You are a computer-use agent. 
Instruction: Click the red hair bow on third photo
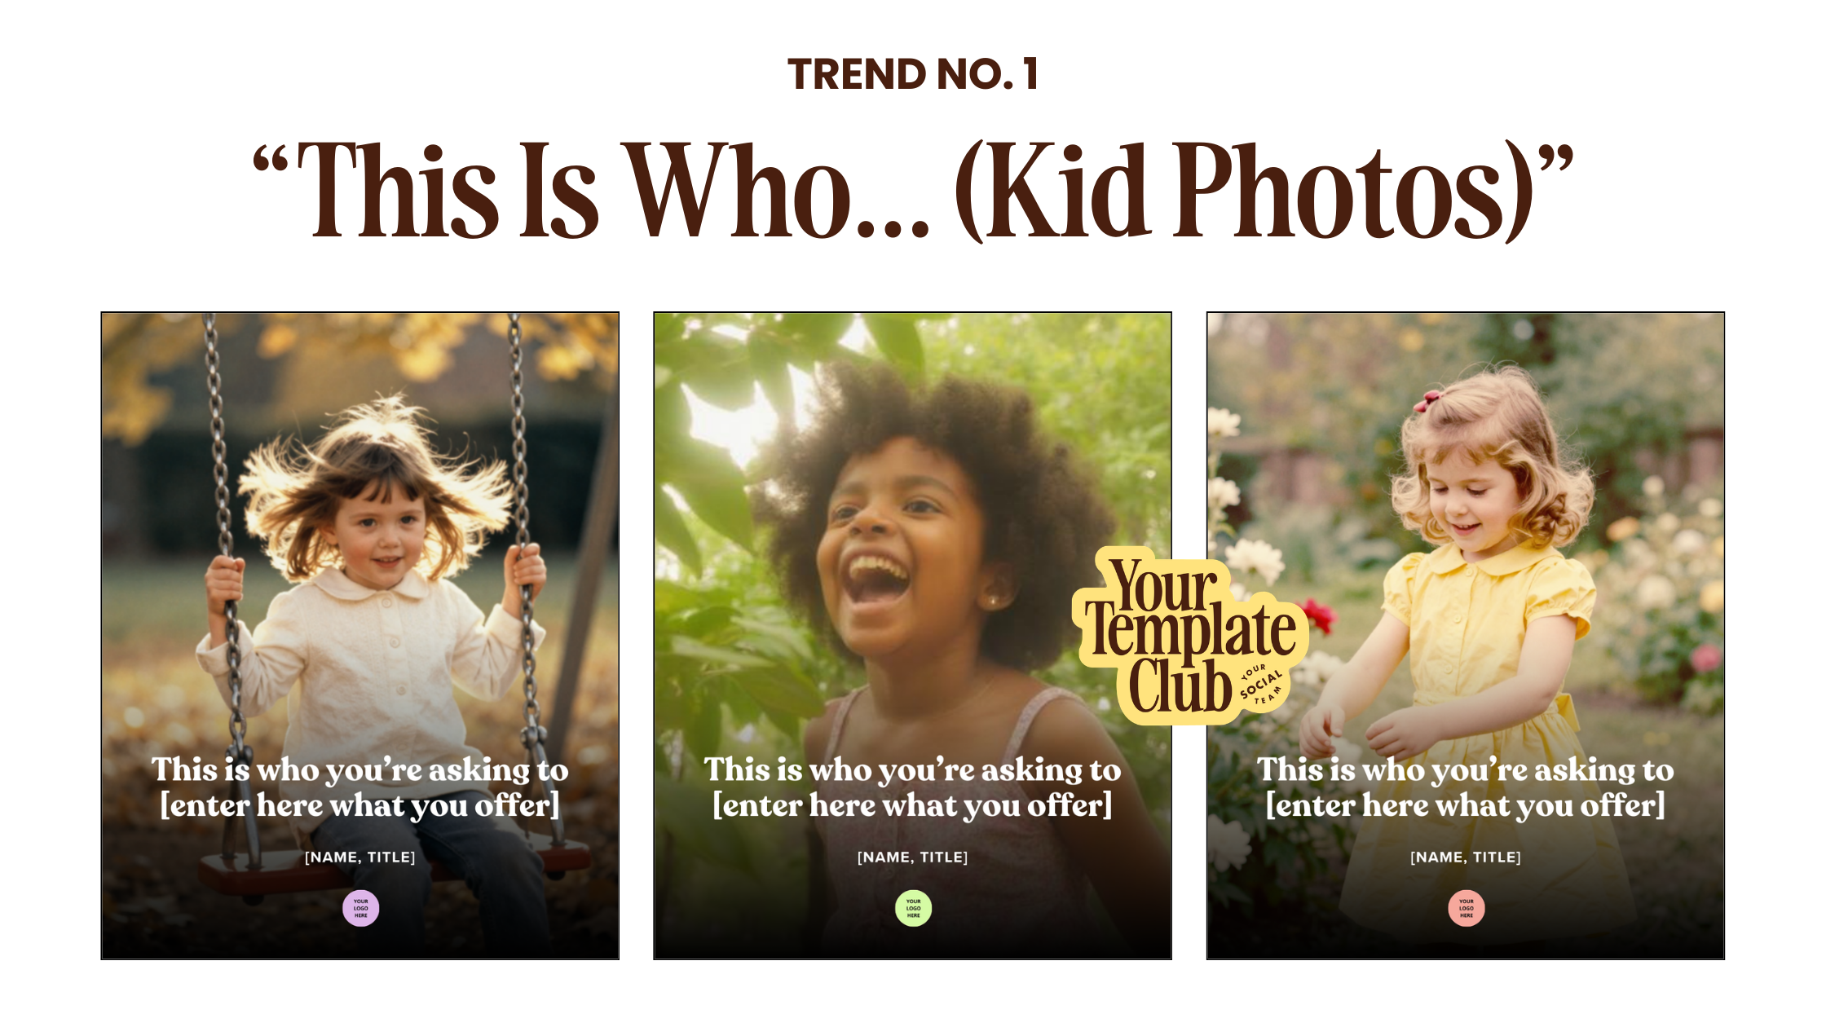1427,400
